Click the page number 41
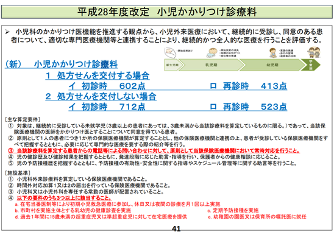 pos(176,228)
